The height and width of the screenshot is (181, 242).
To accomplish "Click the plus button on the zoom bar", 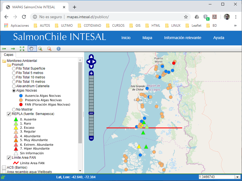I will click(x=91, y=73).
